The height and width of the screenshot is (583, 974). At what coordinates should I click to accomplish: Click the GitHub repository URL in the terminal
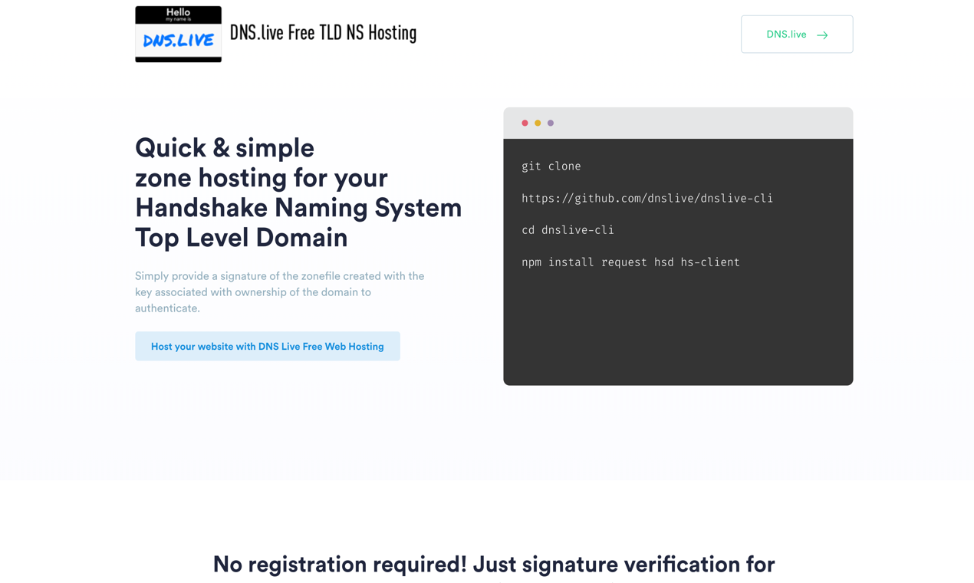click(x=647, y=198)
